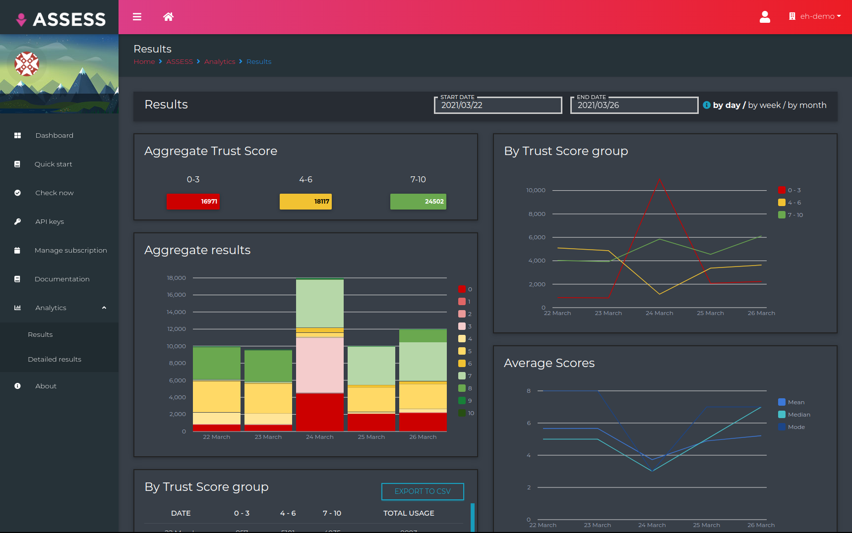
Task: Open the user profile icon
Action: coord(765,17)
